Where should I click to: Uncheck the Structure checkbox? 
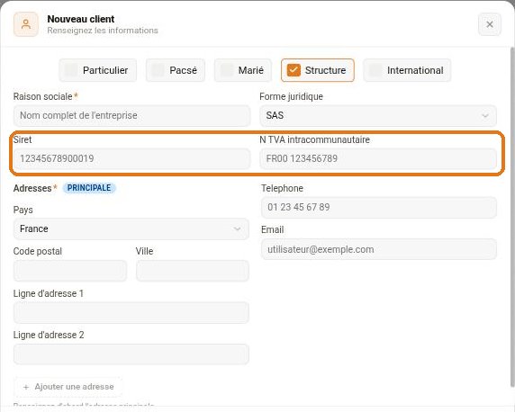[x=294, y=70]
